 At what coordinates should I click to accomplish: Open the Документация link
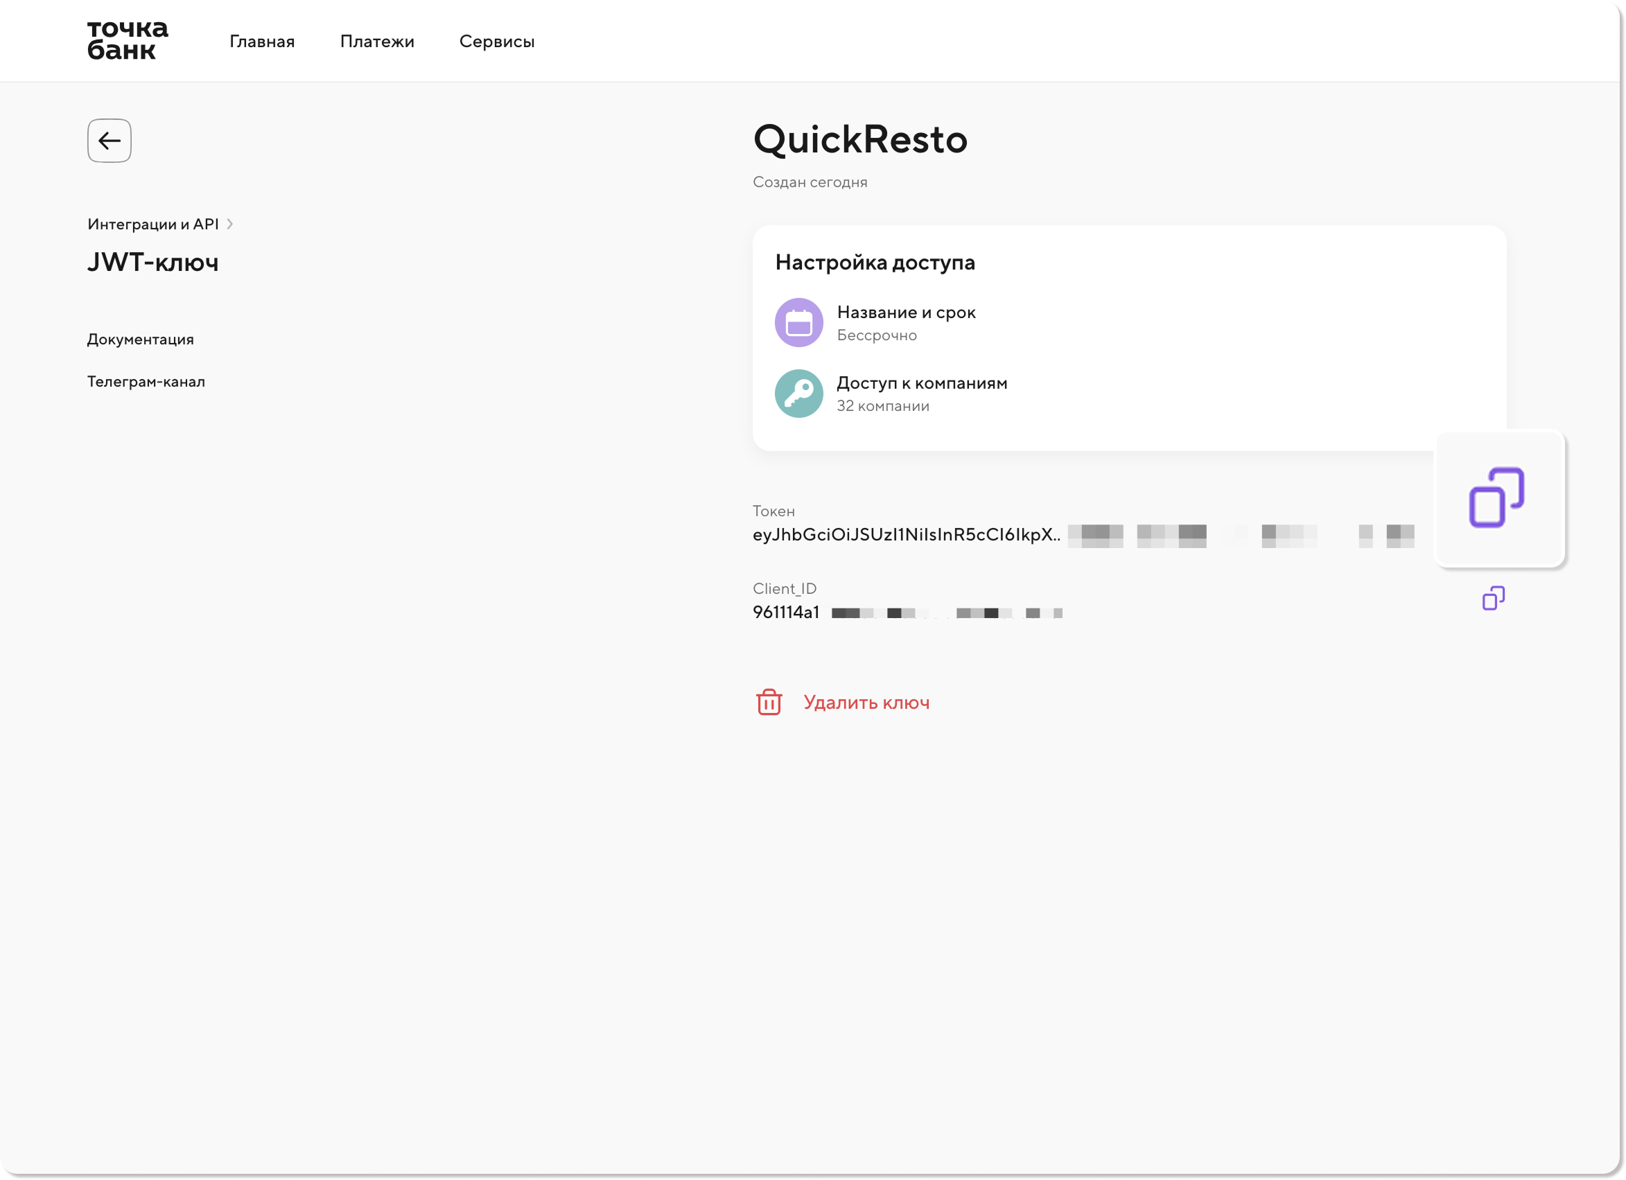click(x=141, y=339)
